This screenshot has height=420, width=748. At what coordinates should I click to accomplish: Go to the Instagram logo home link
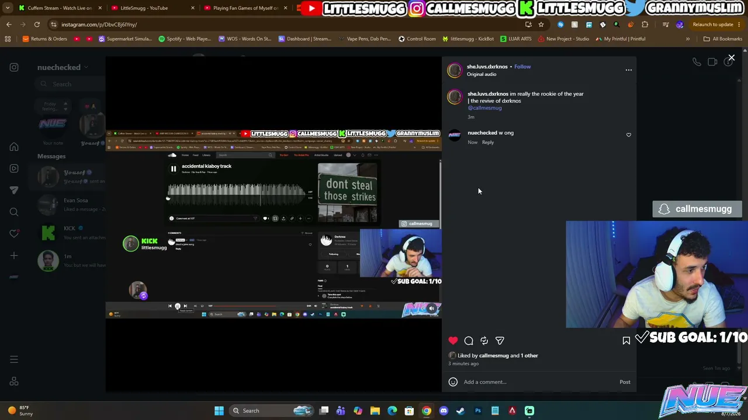[x=14, y=67]
